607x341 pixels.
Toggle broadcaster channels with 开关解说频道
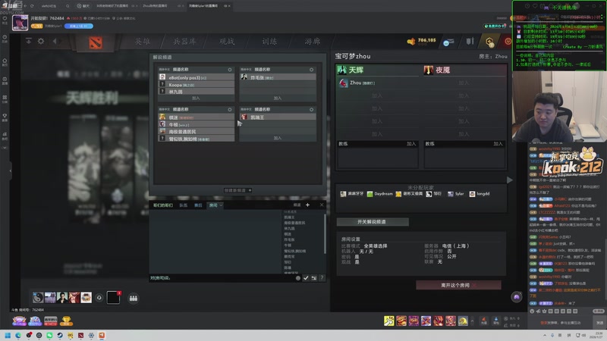pos(373,222)
